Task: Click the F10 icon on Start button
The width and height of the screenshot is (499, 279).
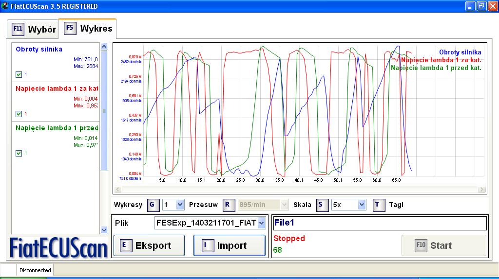Action: coord(421,245)
